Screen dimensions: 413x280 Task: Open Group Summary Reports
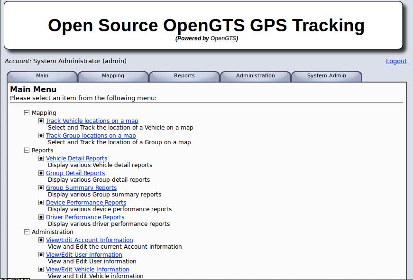81,188
